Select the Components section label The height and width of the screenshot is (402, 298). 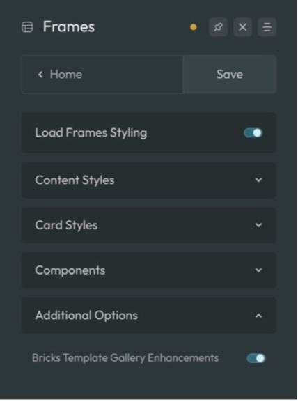[x=70, y=270]
